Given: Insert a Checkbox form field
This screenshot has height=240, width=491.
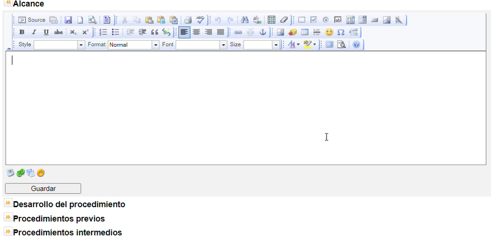Looking at the screenshot, I should click(313, 20).
